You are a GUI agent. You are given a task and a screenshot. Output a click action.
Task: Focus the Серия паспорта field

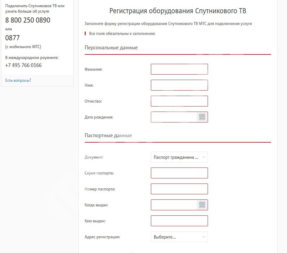[179, 173]
